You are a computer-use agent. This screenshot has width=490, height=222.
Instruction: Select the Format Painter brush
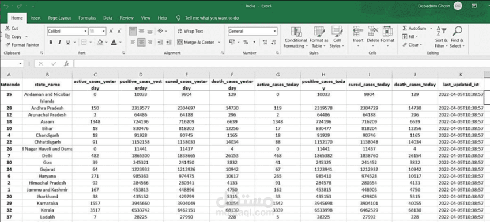pyautogui.click(x=8, y=45)
